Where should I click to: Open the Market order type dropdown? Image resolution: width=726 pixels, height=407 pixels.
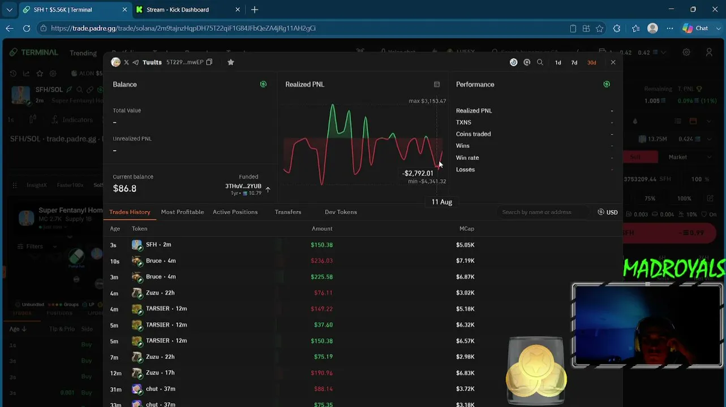click(689, 157)
